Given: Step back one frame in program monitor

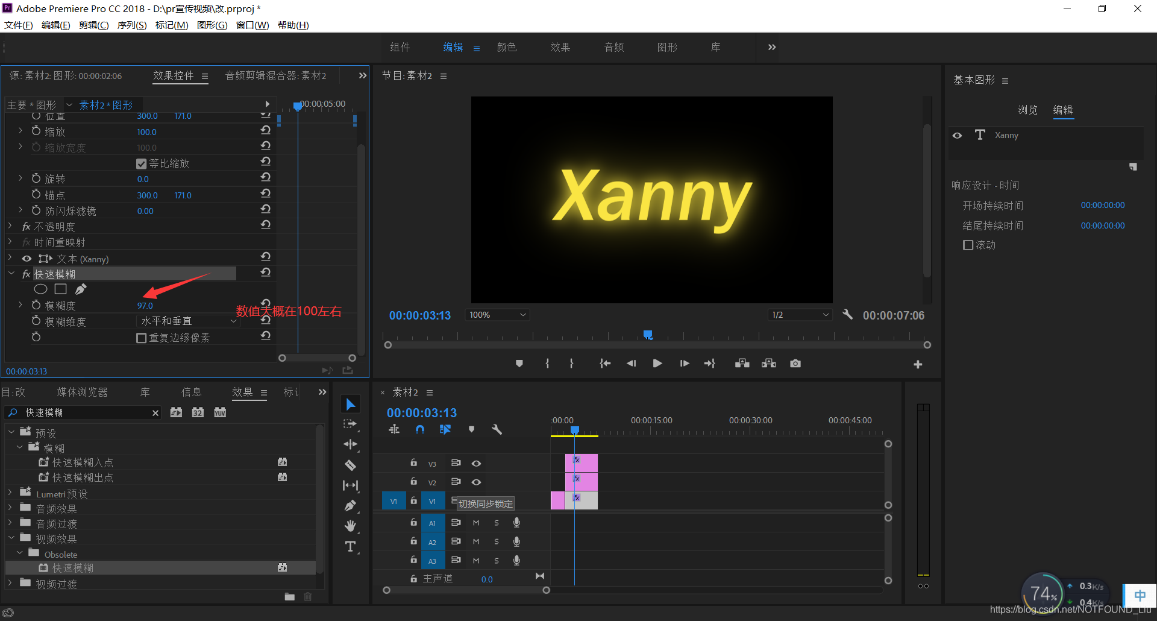Looking at the screenshot, I should click(x=631, y=364).
